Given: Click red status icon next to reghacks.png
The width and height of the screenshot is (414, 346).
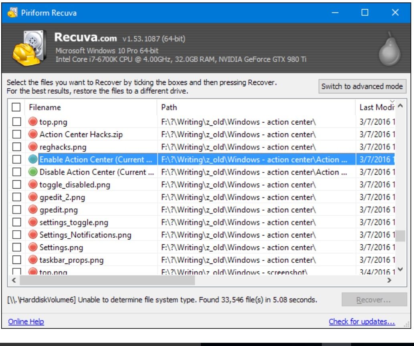Looking at the screenshot, I should point(33,147).
